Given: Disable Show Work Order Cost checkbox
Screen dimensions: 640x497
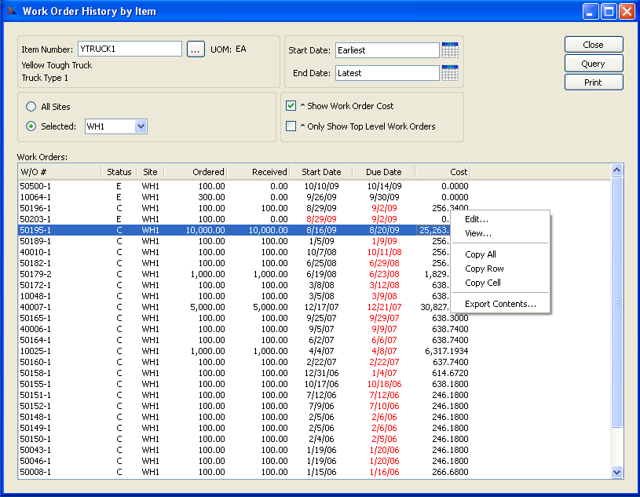Looking at the screenshot, I should coord(291,106).
